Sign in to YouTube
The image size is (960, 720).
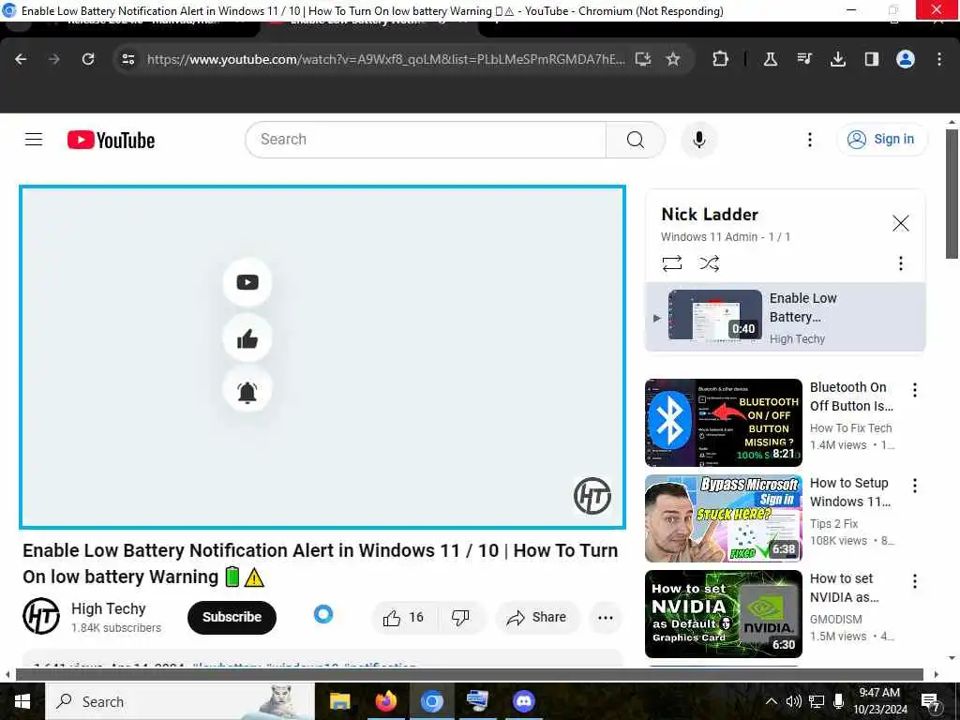click(881, 140)
